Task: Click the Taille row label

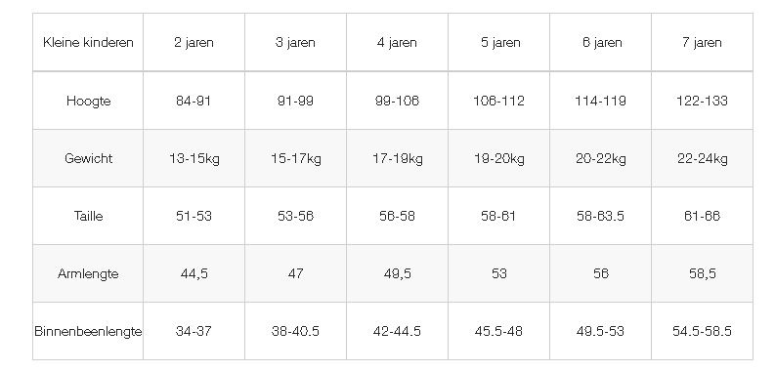Action: tap(88, 216)
